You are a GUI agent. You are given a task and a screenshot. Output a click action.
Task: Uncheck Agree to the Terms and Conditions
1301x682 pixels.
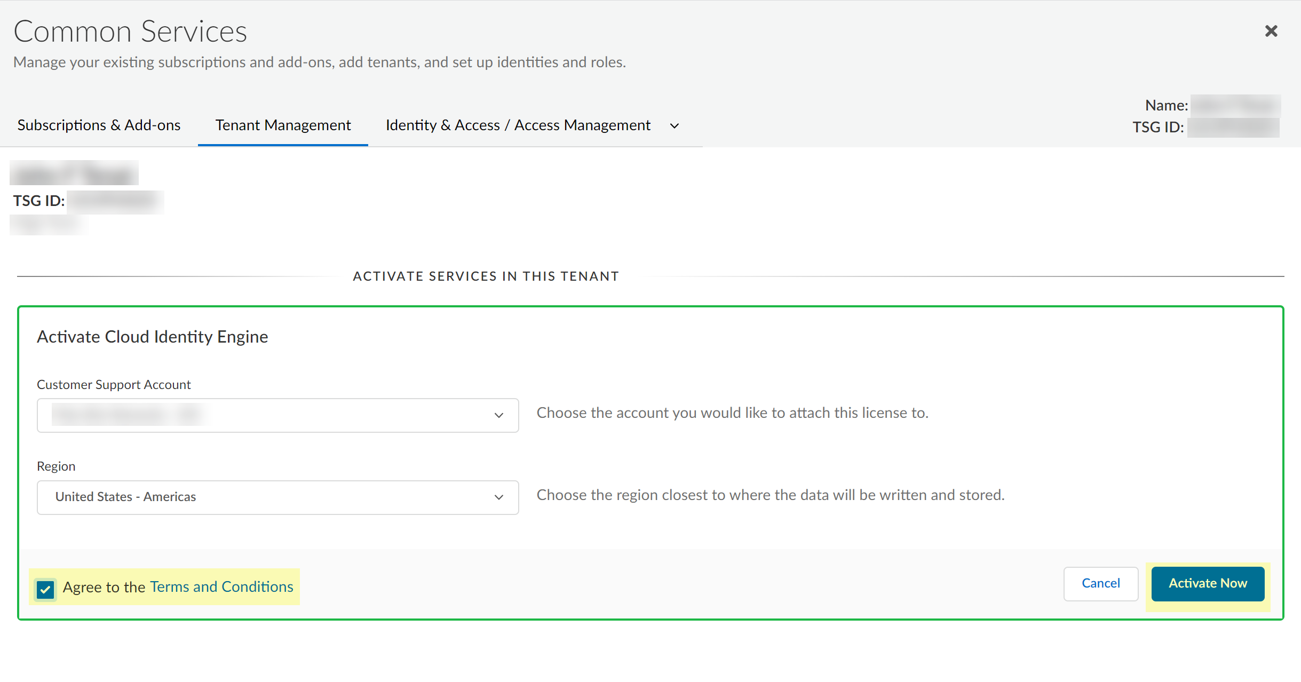(45, 589)
